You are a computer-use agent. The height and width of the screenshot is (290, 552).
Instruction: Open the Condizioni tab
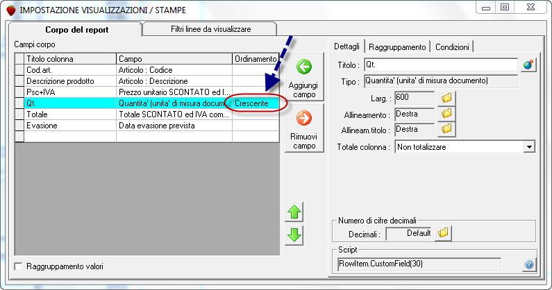453,47
